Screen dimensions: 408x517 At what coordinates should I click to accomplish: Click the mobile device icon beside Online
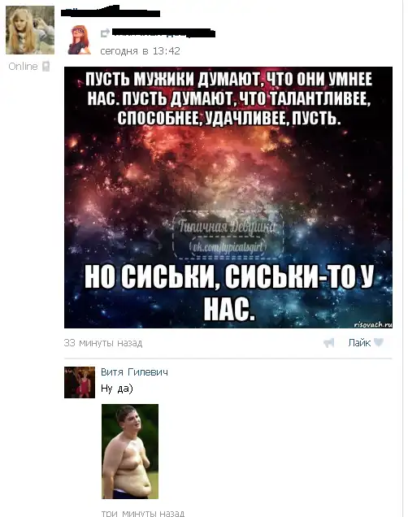46,67
